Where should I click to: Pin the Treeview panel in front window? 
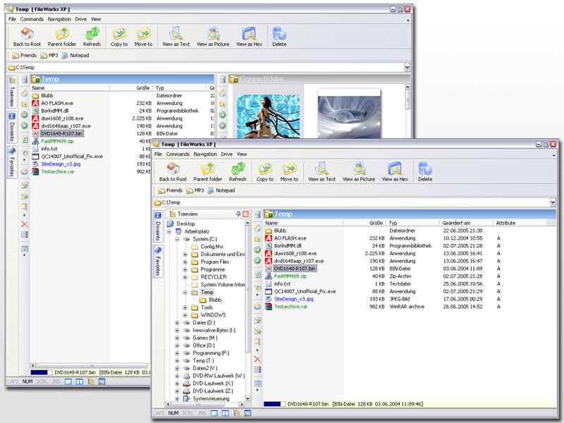238,214
